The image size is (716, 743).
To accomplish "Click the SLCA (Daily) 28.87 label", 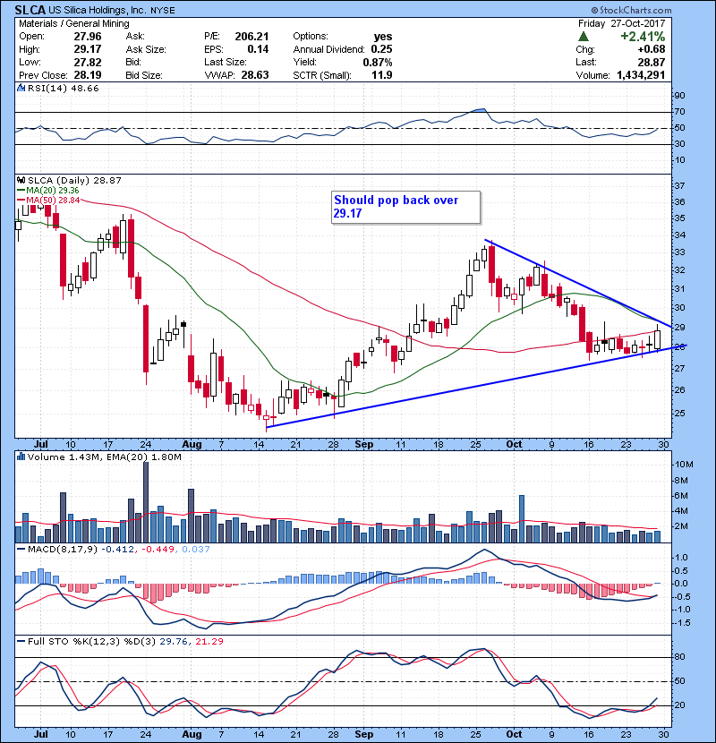I will tap(74, 180).
